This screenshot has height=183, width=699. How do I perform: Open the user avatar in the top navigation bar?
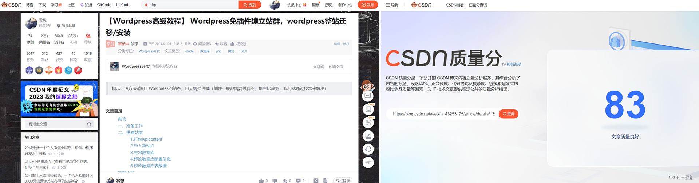click(x=275, y=5)
